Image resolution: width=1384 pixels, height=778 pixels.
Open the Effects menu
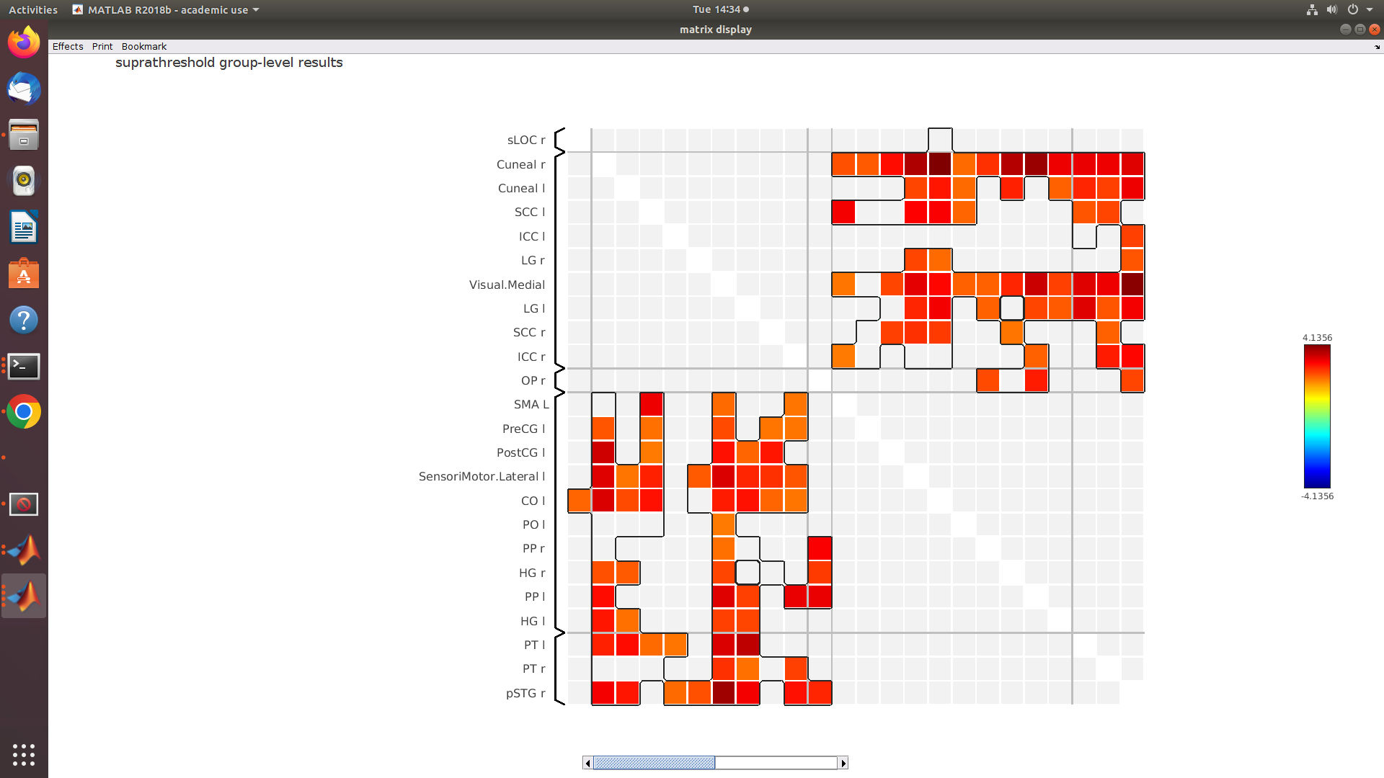tap(68, 46)
